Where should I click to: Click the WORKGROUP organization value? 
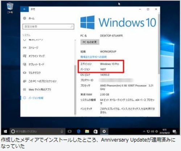tap(108, 52)
